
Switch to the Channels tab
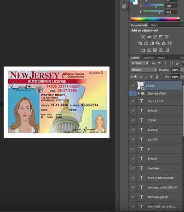[x=148, y=58]
